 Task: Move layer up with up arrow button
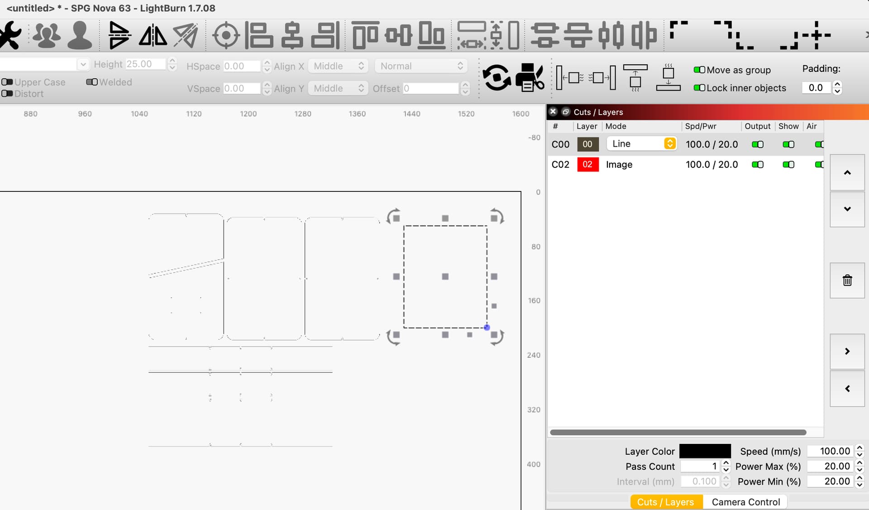coord(847,172)
